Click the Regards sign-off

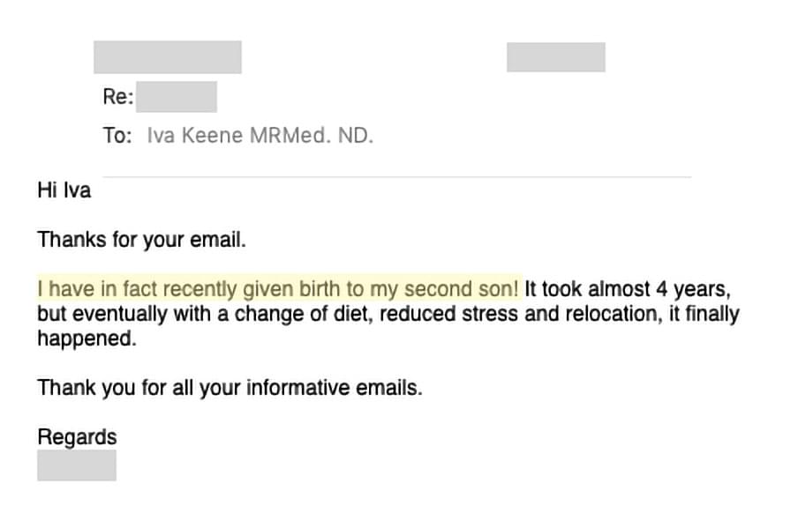tap(78, 437)
